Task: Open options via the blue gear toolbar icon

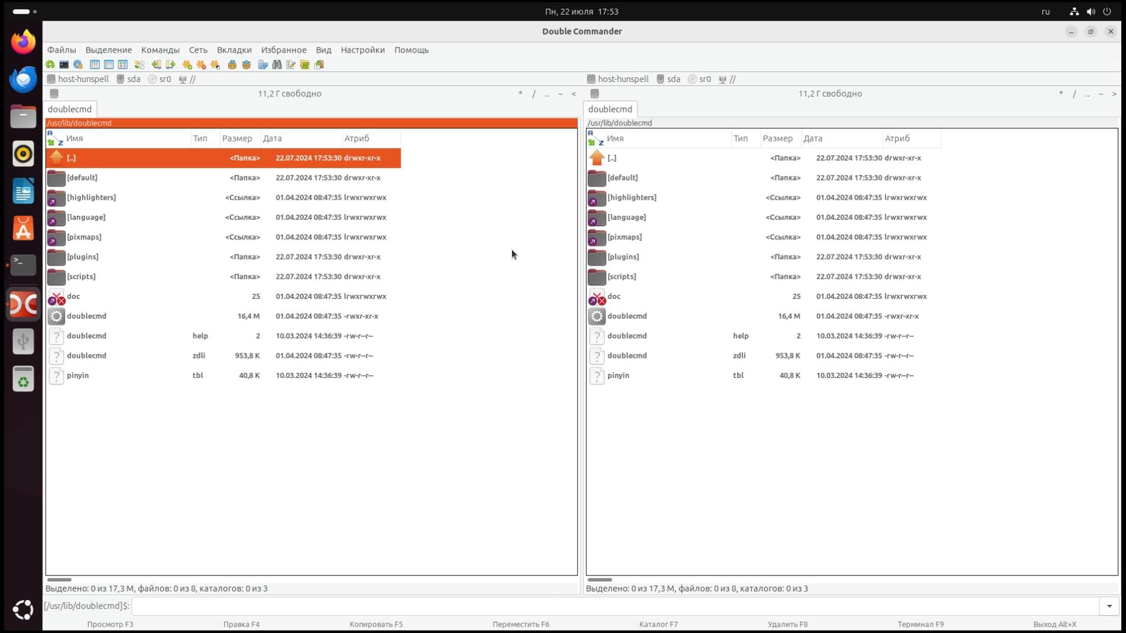Action: [78, 64]
